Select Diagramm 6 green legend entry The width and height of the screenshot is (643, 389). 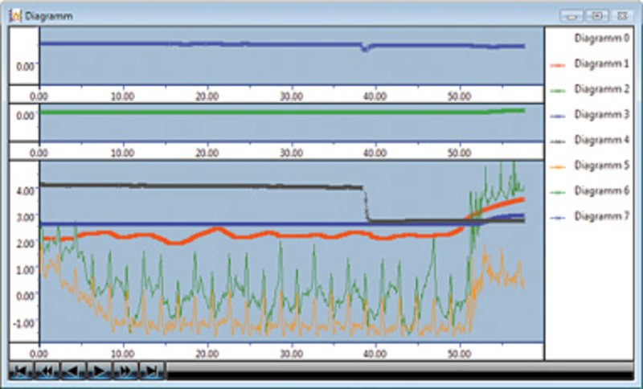click(589, 191)
